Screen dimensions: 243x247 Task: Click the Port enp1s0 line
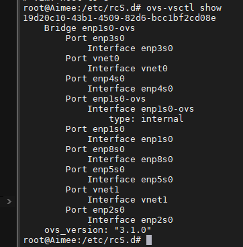[95, 129]
